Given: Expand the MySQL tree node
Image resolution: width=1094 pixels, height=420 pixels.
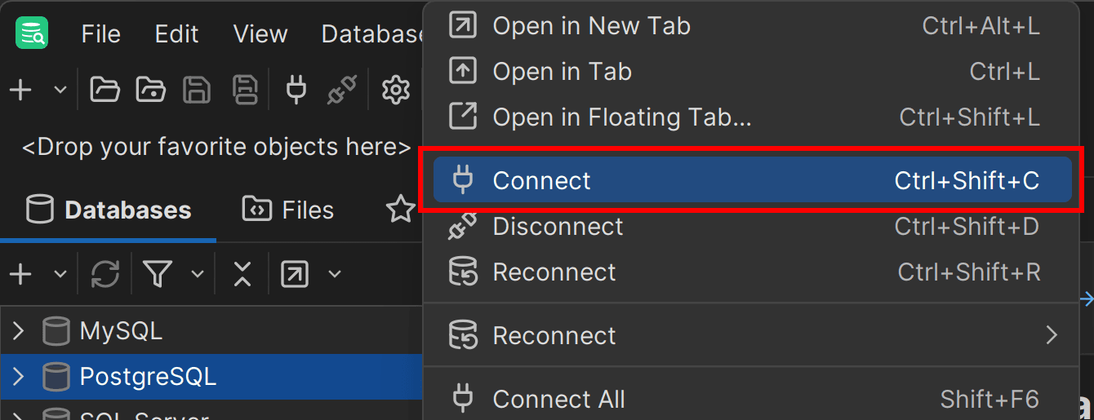Looking at the screenshot, I should coord(19,331).
